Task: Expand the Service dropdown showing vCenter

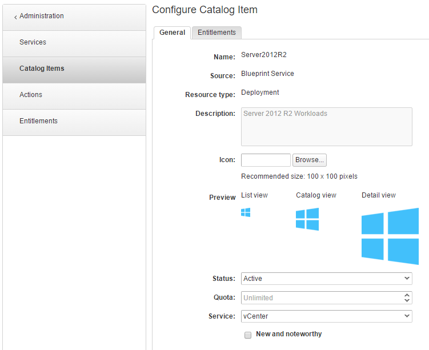Action: (326, 316)
